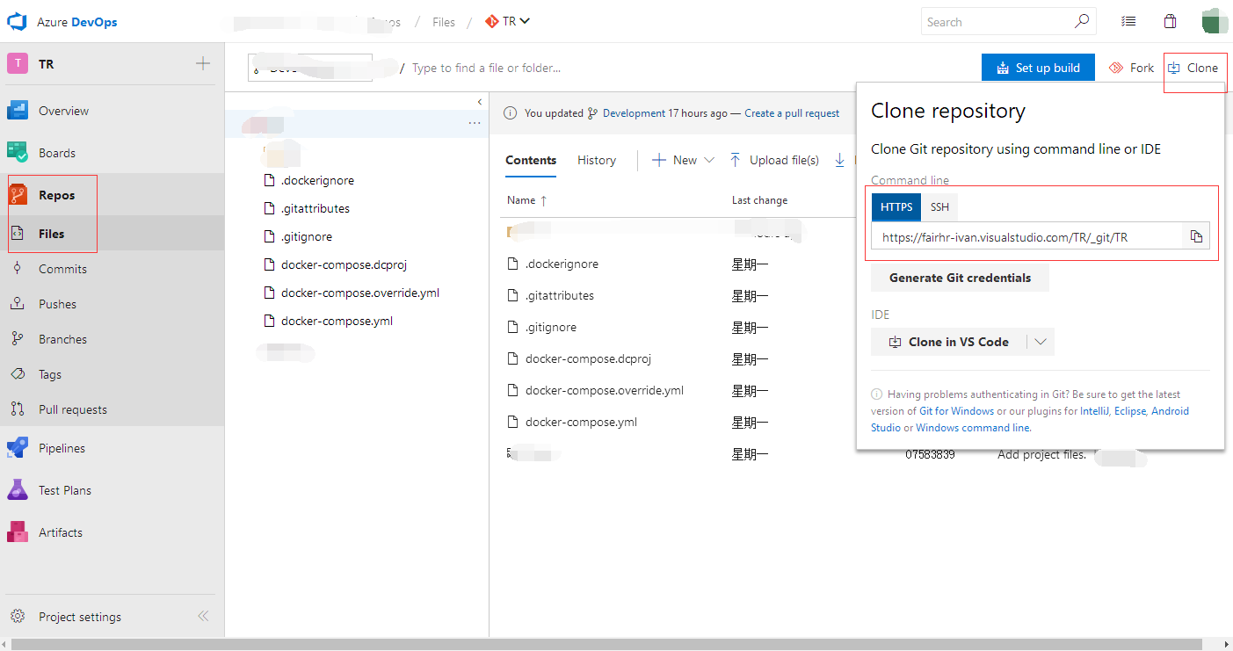Click the file icon of docker-compose.yml in Contents list

pos(513,422)
